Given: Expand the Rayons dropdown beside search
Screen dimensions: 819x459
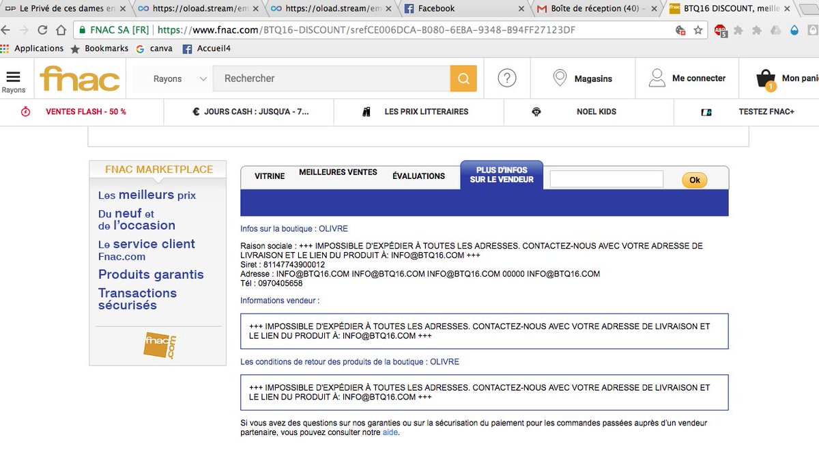Looking at the screenshot, I should [180, 79].
